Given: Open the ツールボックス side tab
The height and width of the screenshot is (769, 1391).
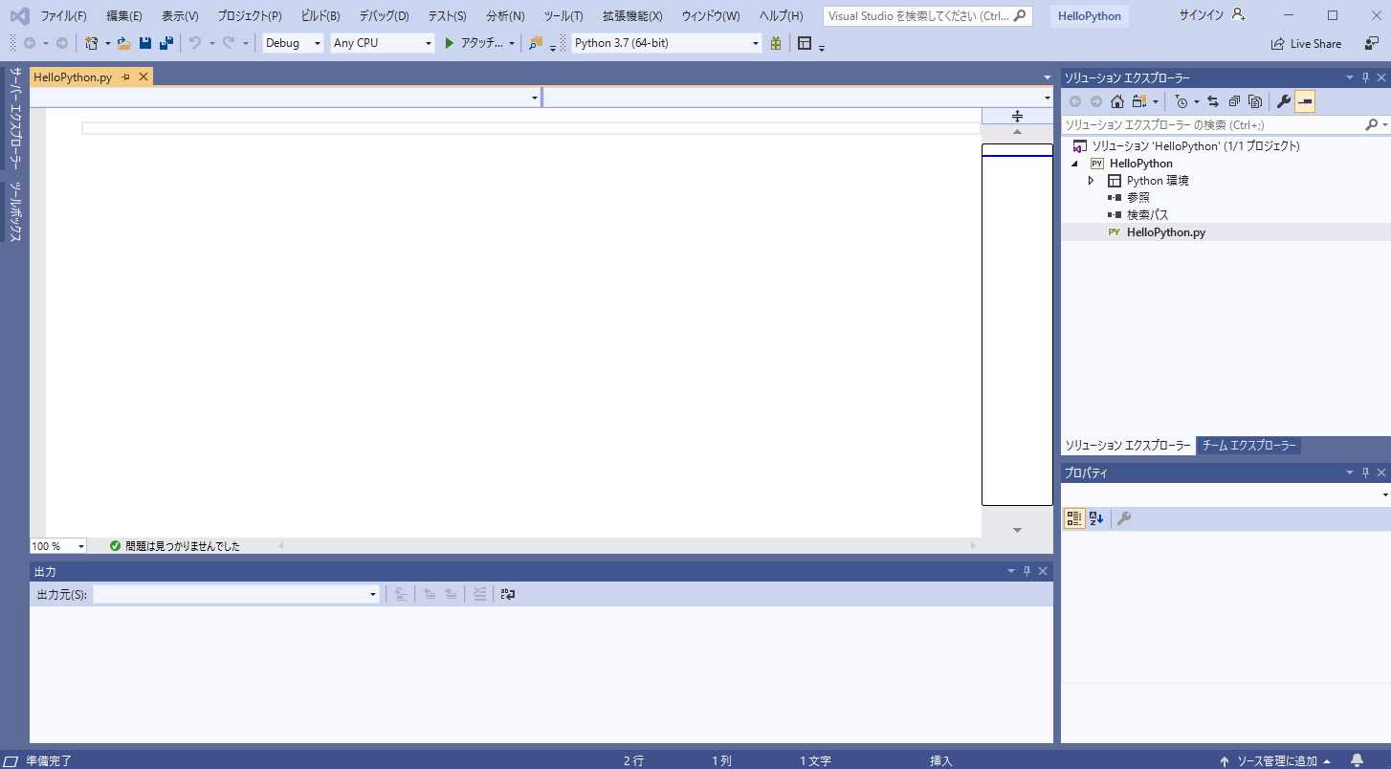Looking at the screenshot, I should 15,211.
